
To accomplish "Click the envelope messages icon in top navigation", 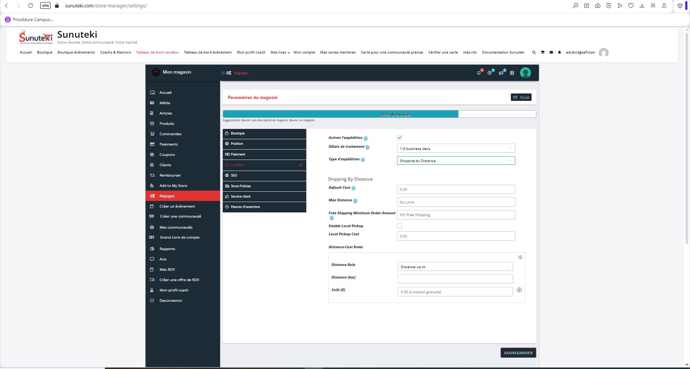I will 551,52.
